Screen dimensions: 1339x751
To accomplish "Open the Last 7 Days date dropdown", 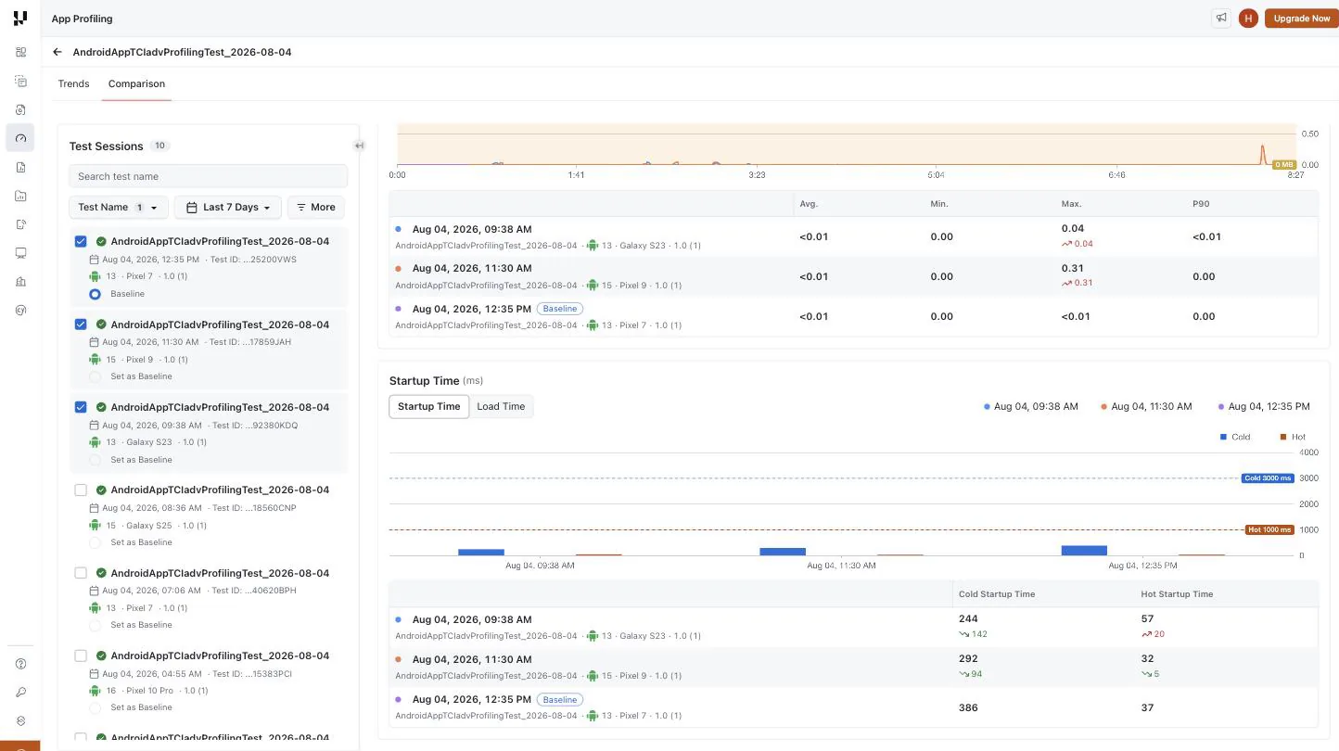I will pyautogui.click(x=228, y=207).
